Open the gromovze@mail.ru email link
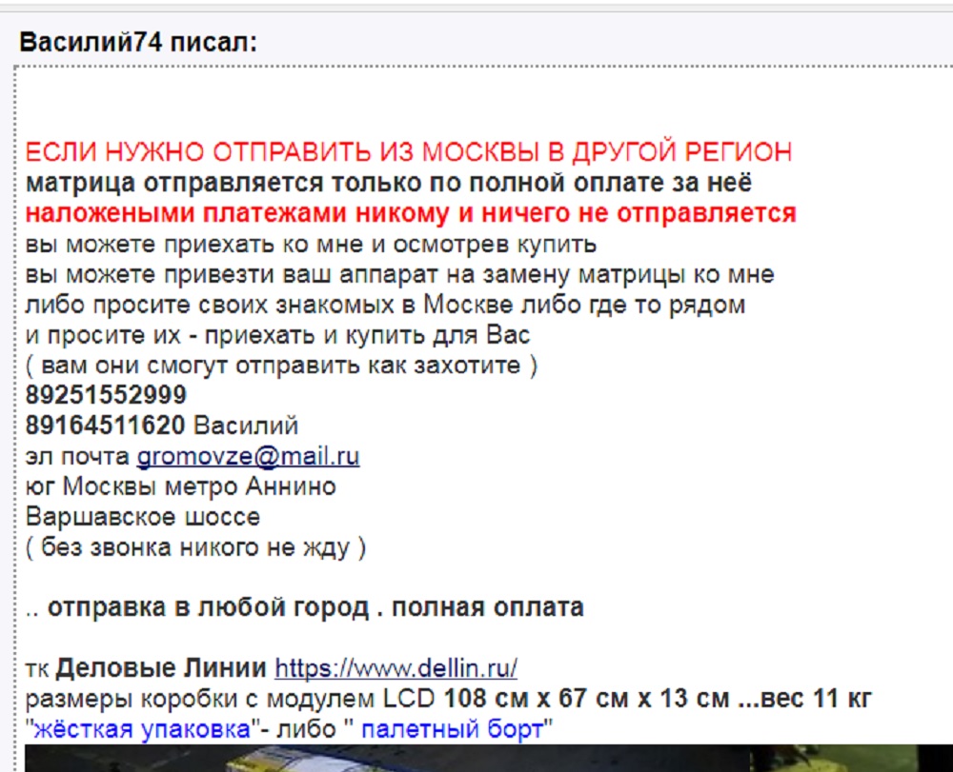The width and height of the screenshot is (953, 772). [248, 456]
